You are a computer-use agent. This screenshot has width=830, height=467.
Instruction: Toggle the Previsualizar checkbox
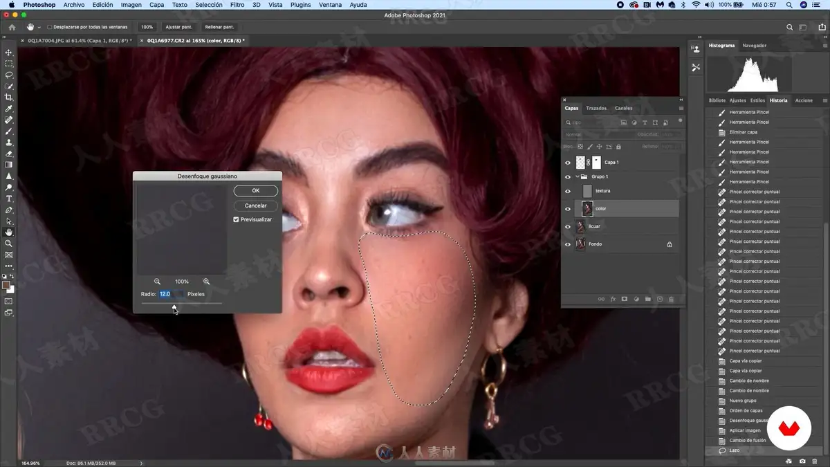tap(236, 219)
